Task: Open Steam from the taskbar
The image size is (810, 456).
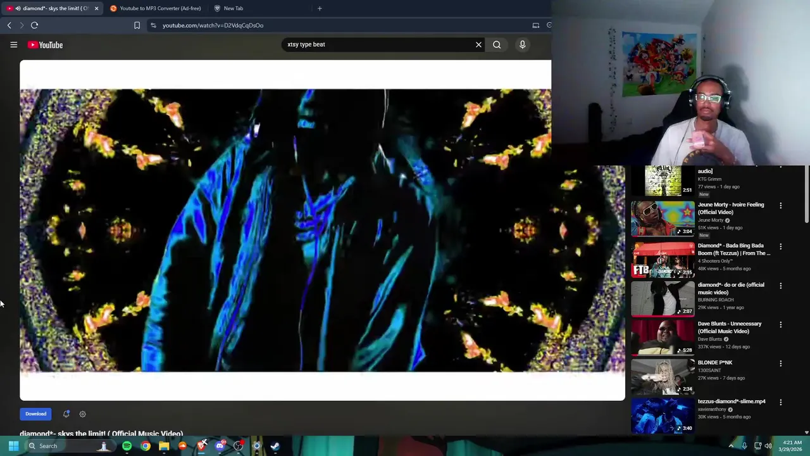Action: point(275,446)
